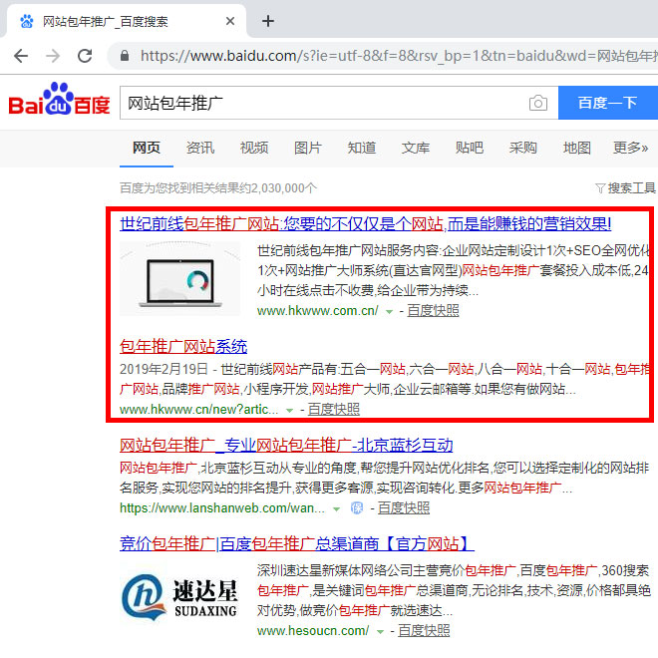Open the 知道 tab

(361, 148)
